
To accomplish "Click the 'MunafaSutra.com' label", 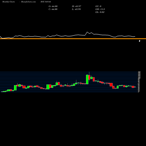I will pos(28,2).
